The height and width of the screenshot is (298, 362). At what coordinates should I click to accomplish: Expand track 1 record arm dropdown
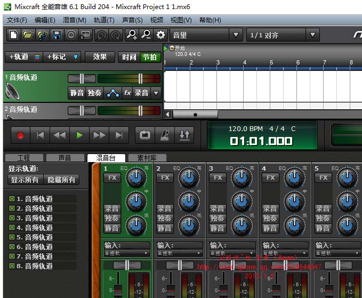coord(156,93)
